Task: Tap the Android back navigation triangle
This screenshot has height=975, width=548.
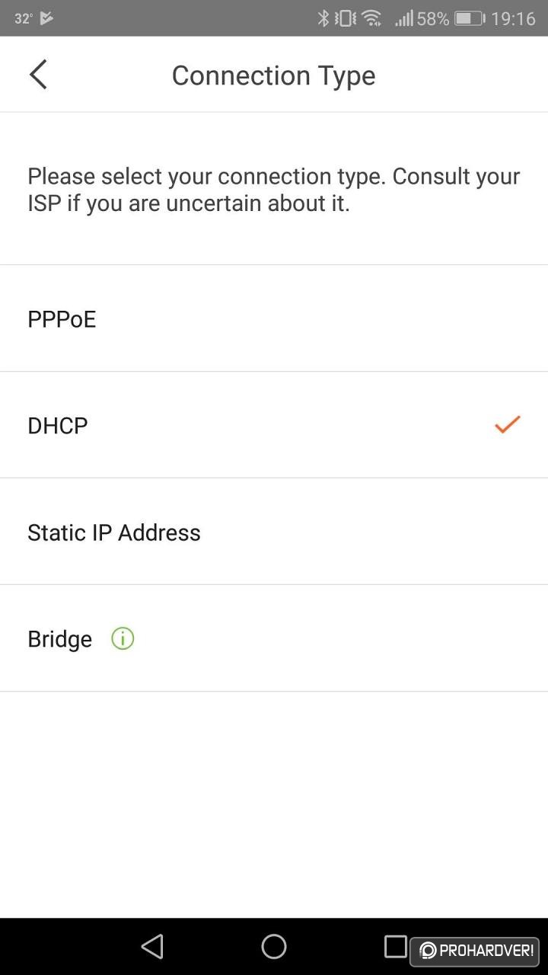Action: click(x=152, y=946)
